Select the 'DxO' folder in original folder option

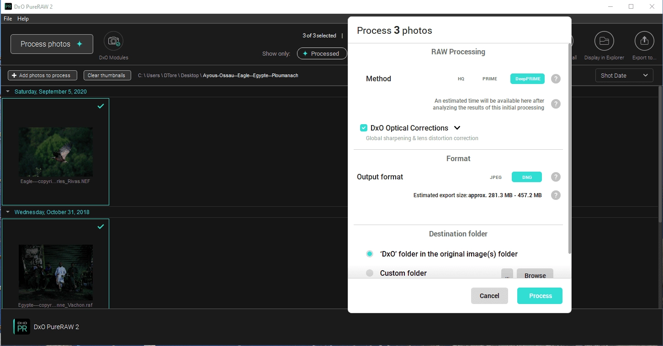370,254
